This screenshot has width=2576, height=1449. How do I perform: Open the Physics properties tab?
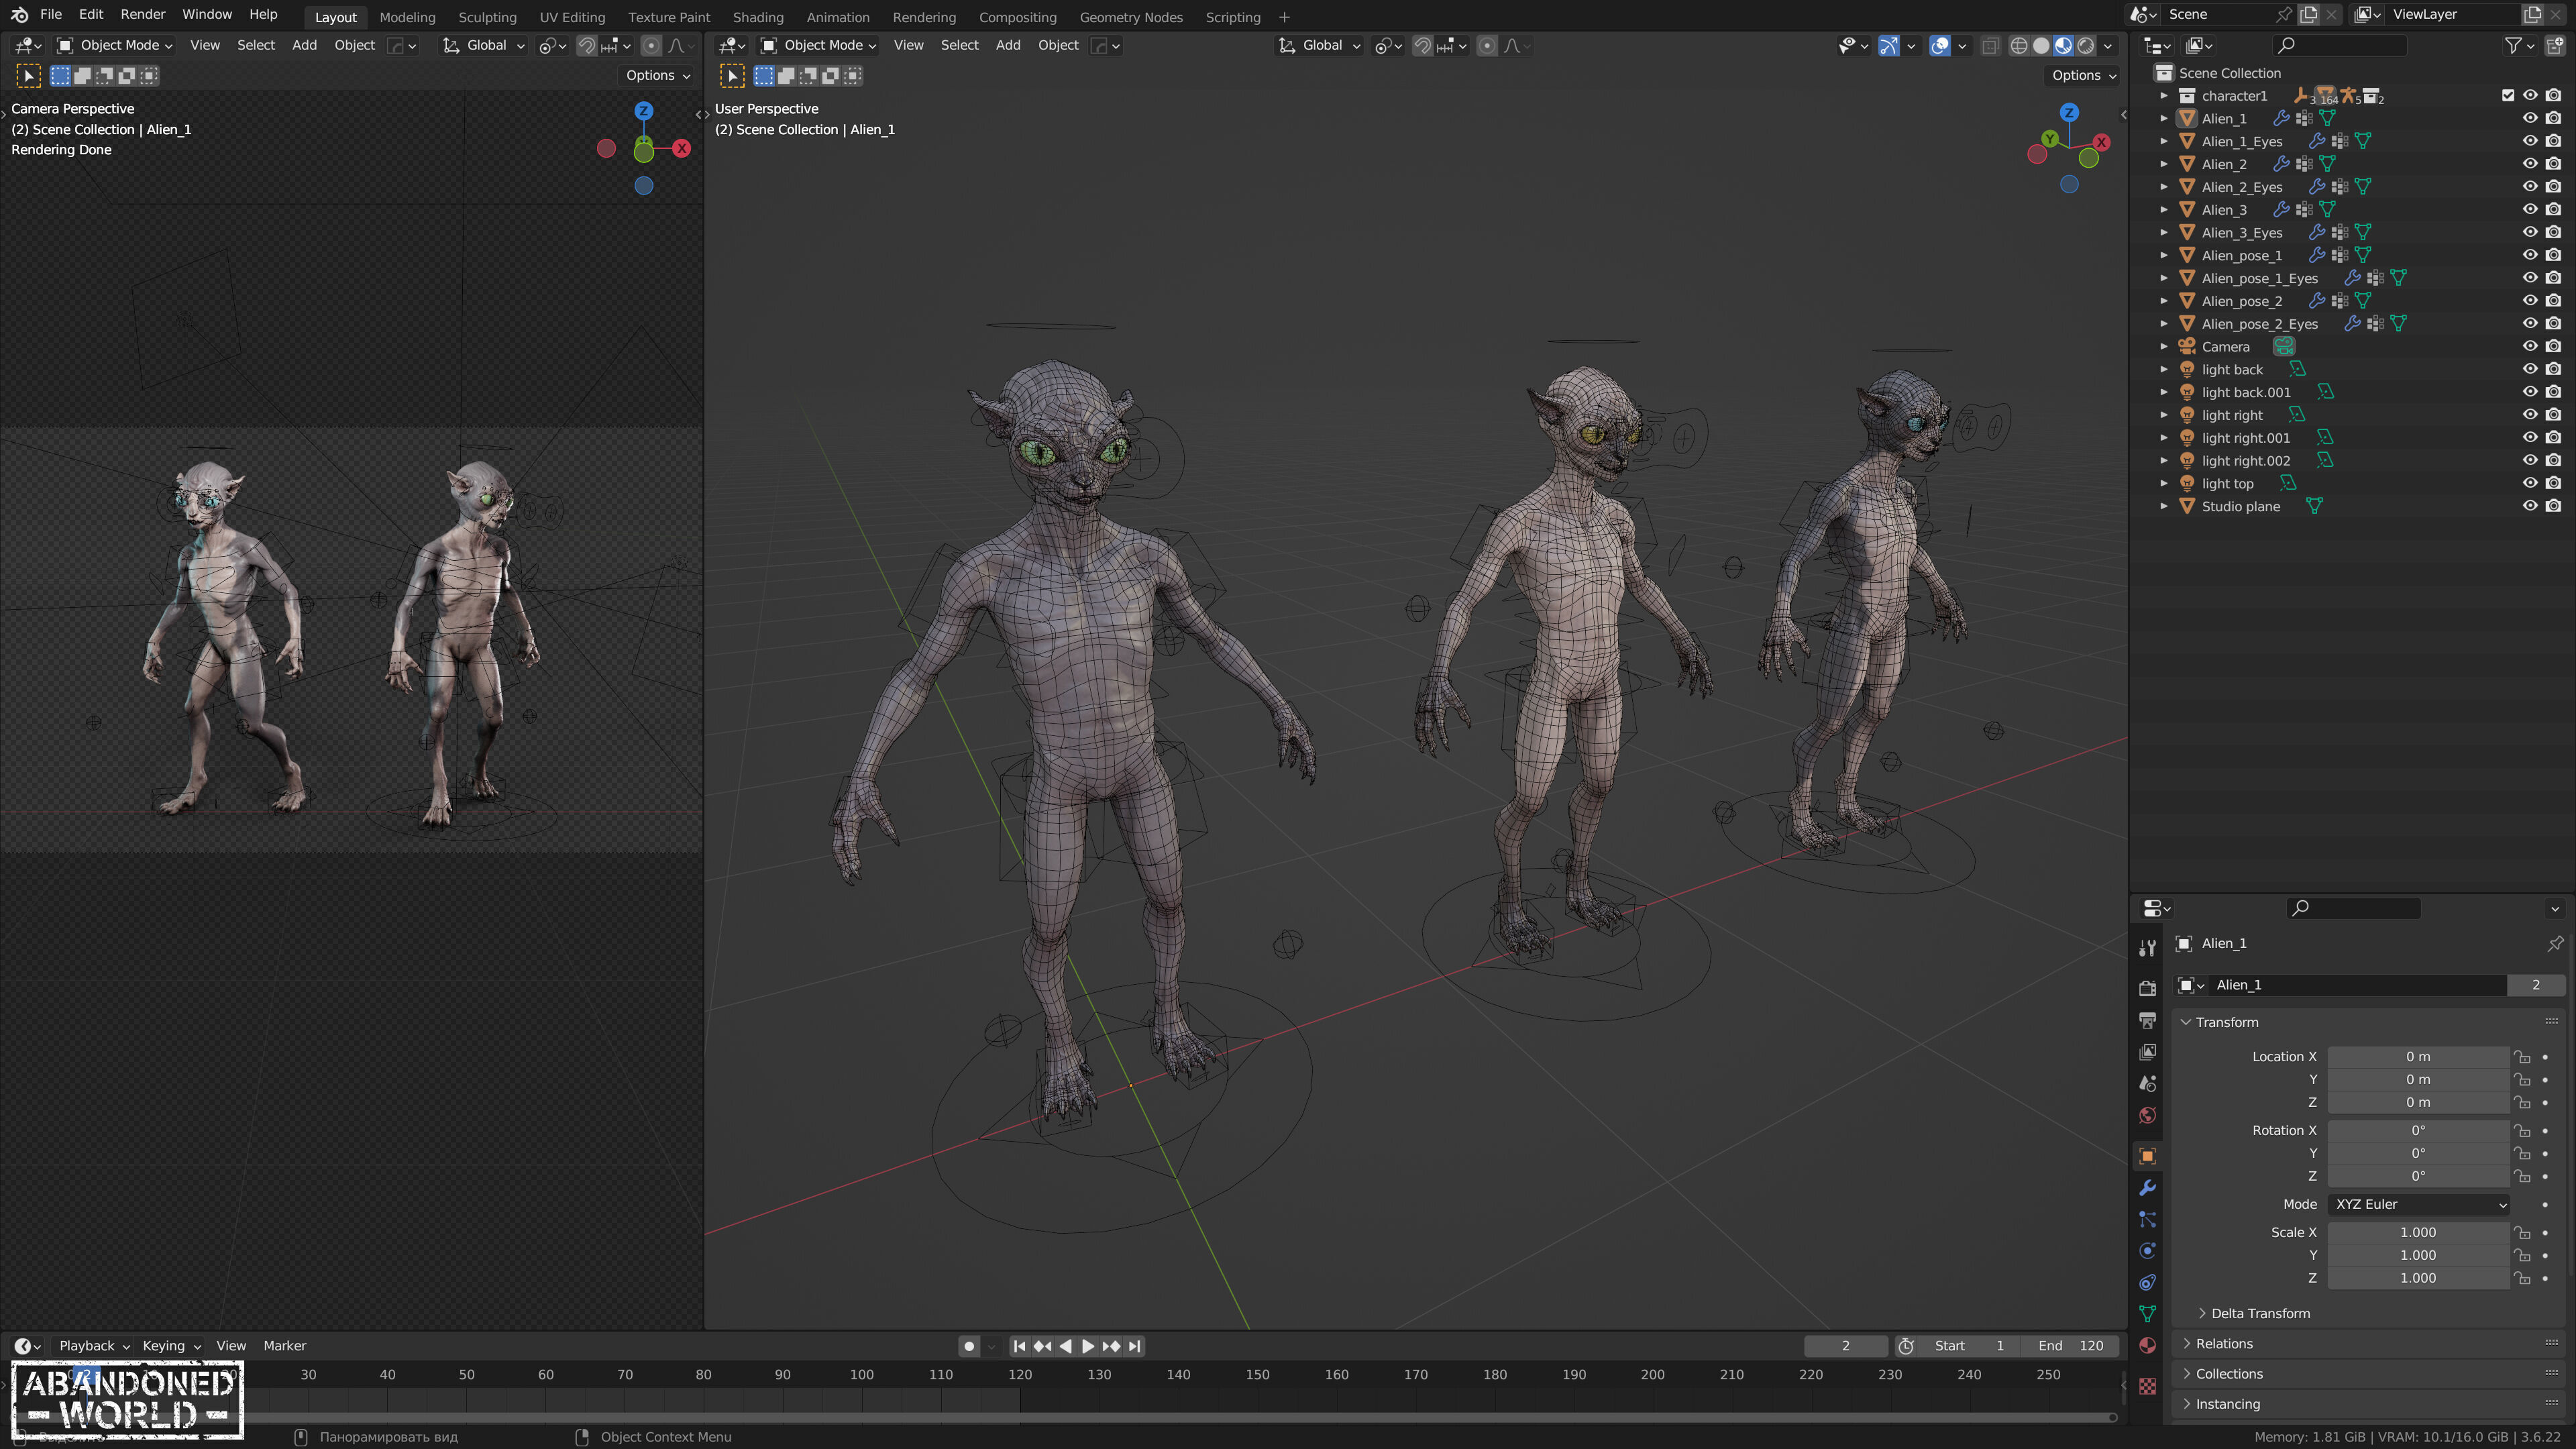(x=2147, y=1251)
